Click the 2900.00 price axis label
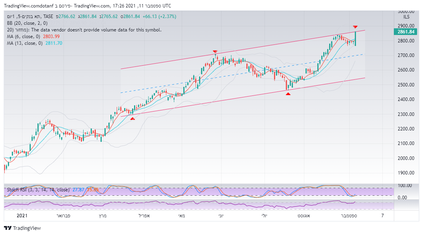The image size is (423, 235). [406, 26]
